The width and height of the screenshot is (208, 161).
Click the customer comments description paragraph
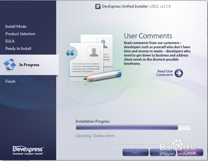(x=157, y=53)
